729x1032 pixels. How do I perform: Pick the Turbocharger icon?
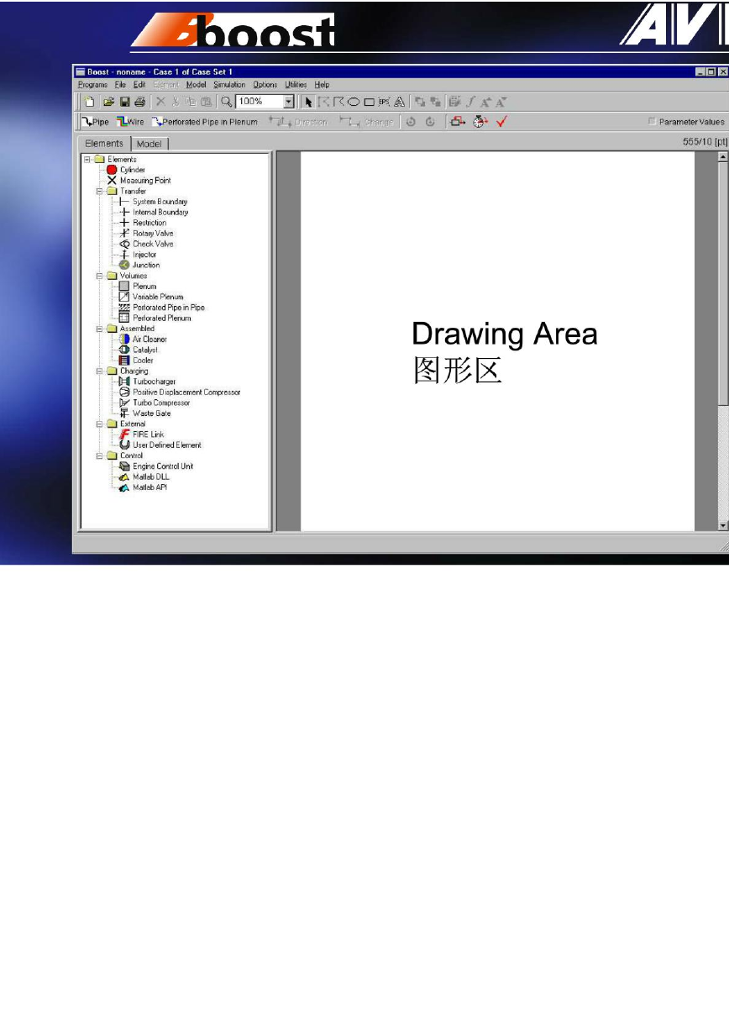124,382
